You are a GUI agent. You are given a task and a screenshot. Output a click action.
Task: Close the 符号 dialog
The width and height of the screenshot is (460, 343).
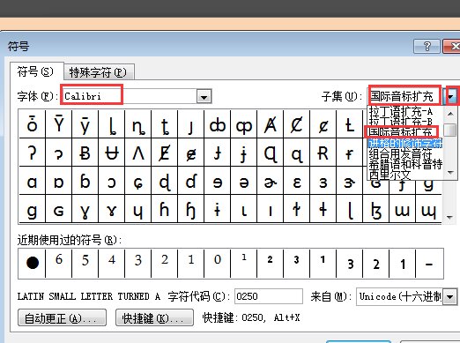pos(452,46)
